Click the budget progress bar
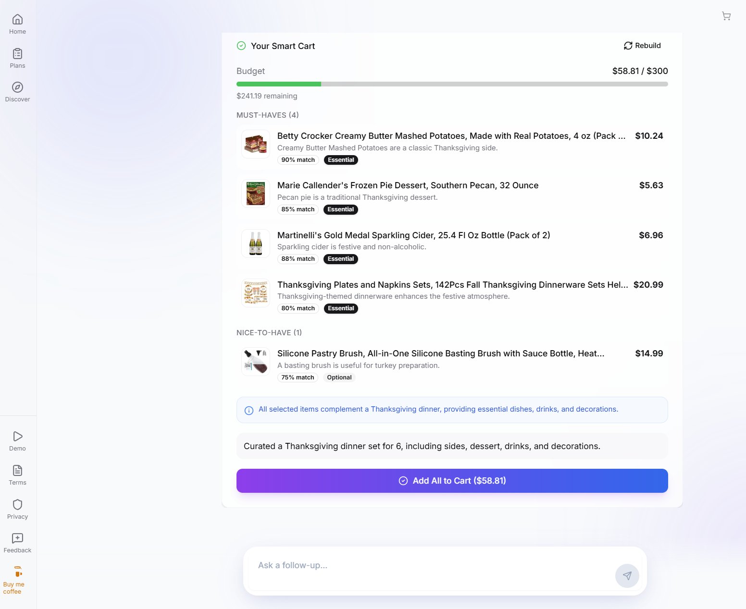The height and width of the screenshot is (609, 746). point(451,84)
